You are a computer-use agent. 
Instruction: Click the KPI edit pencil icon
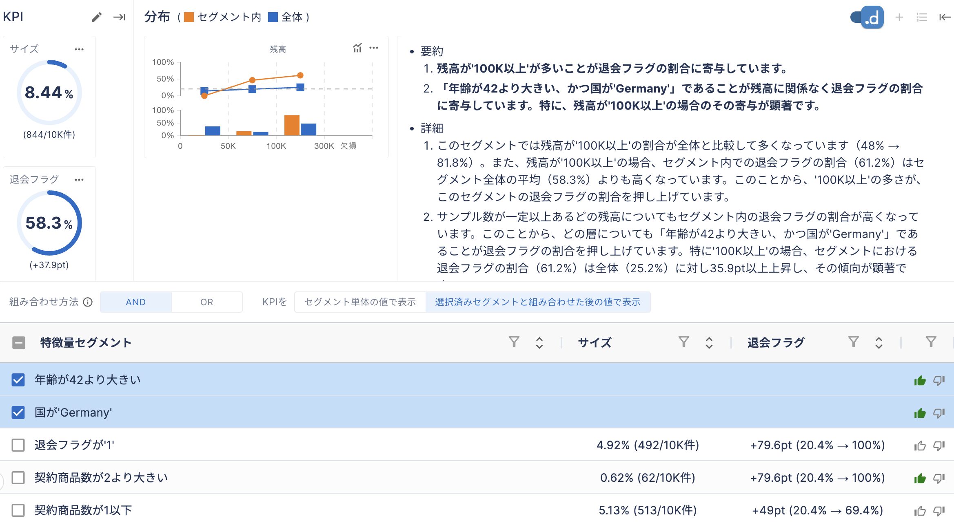point(96,17)
